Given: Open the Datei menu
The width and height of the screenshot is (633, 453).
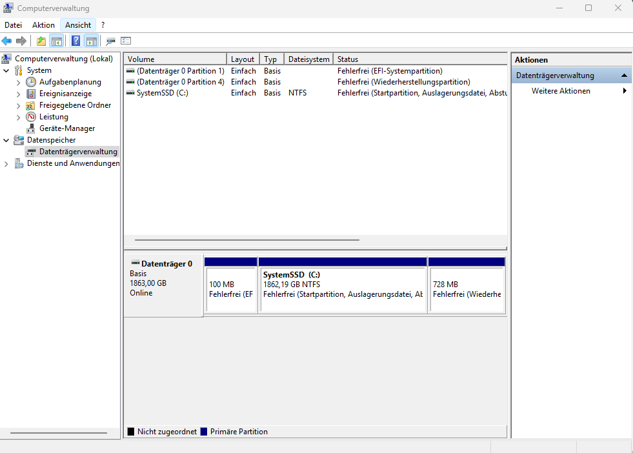Looking at the screenshot, I should pos(13,25).
